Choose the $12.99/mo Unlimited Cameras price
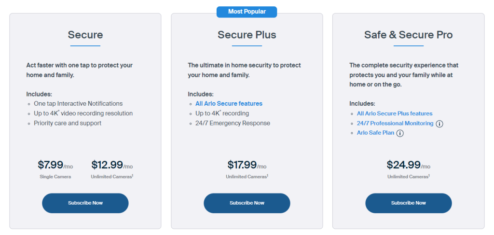The image size is (494, 235). coord(112,165)
